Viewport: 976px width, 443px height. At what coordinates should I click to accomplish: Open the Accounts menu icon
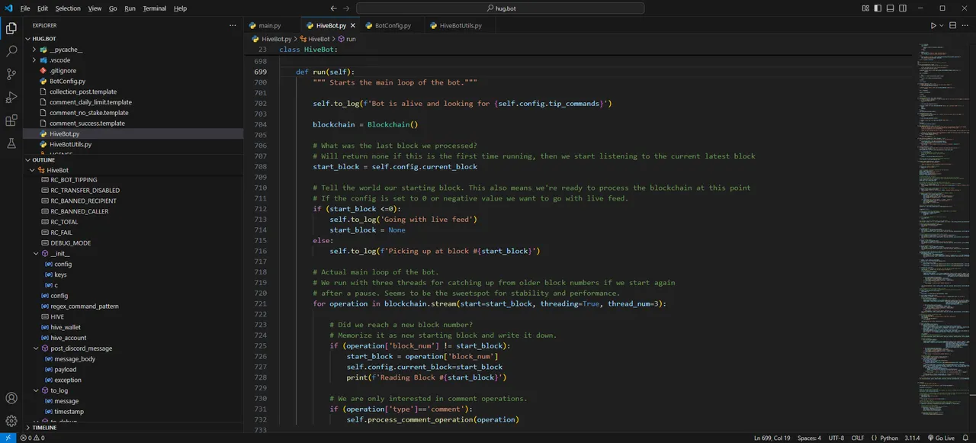[x=11, y=398]
